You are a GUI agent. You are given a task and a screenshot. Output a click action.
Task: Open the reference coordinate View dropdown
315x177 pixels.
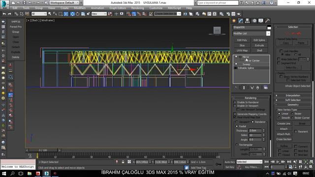click(99, 14)
